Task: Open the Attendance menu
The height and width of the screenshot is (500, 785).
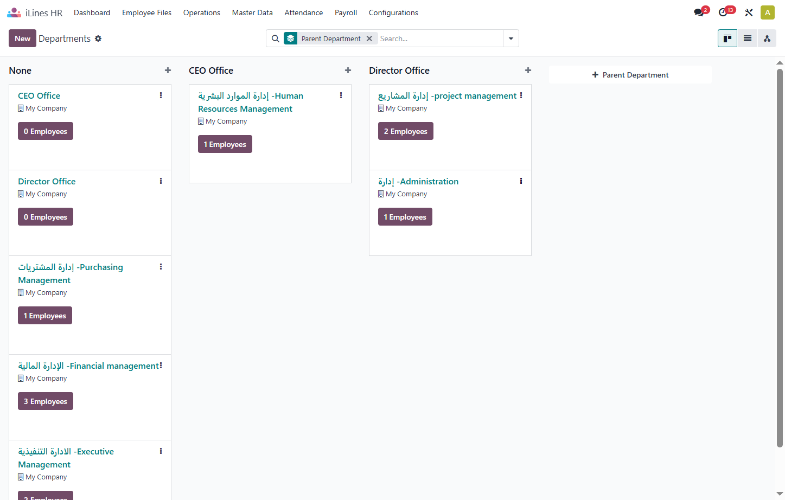Action: tap(304, 12)
